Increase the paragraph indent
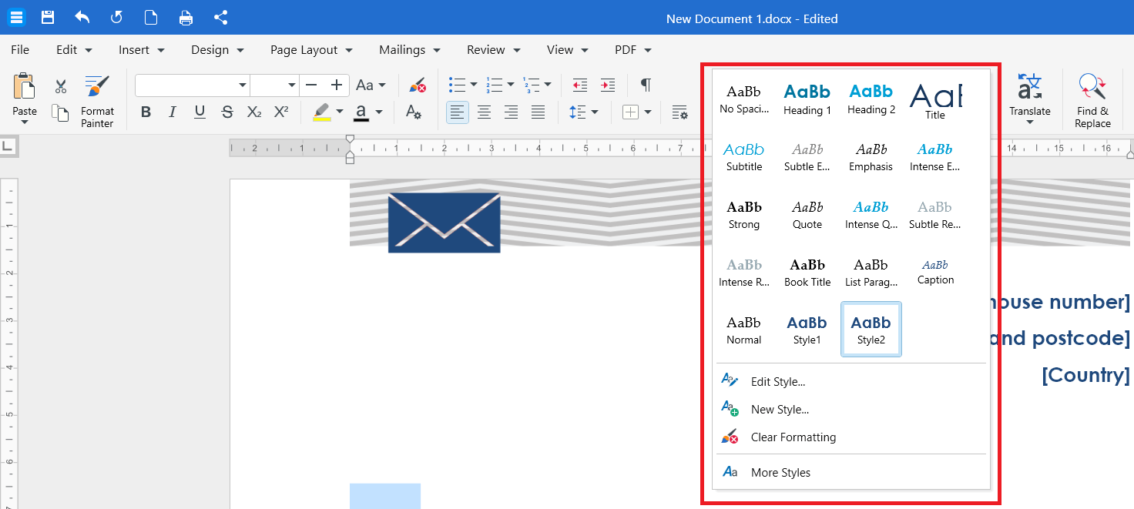This screenshot has height=509, width=1134. pos(608,85)
